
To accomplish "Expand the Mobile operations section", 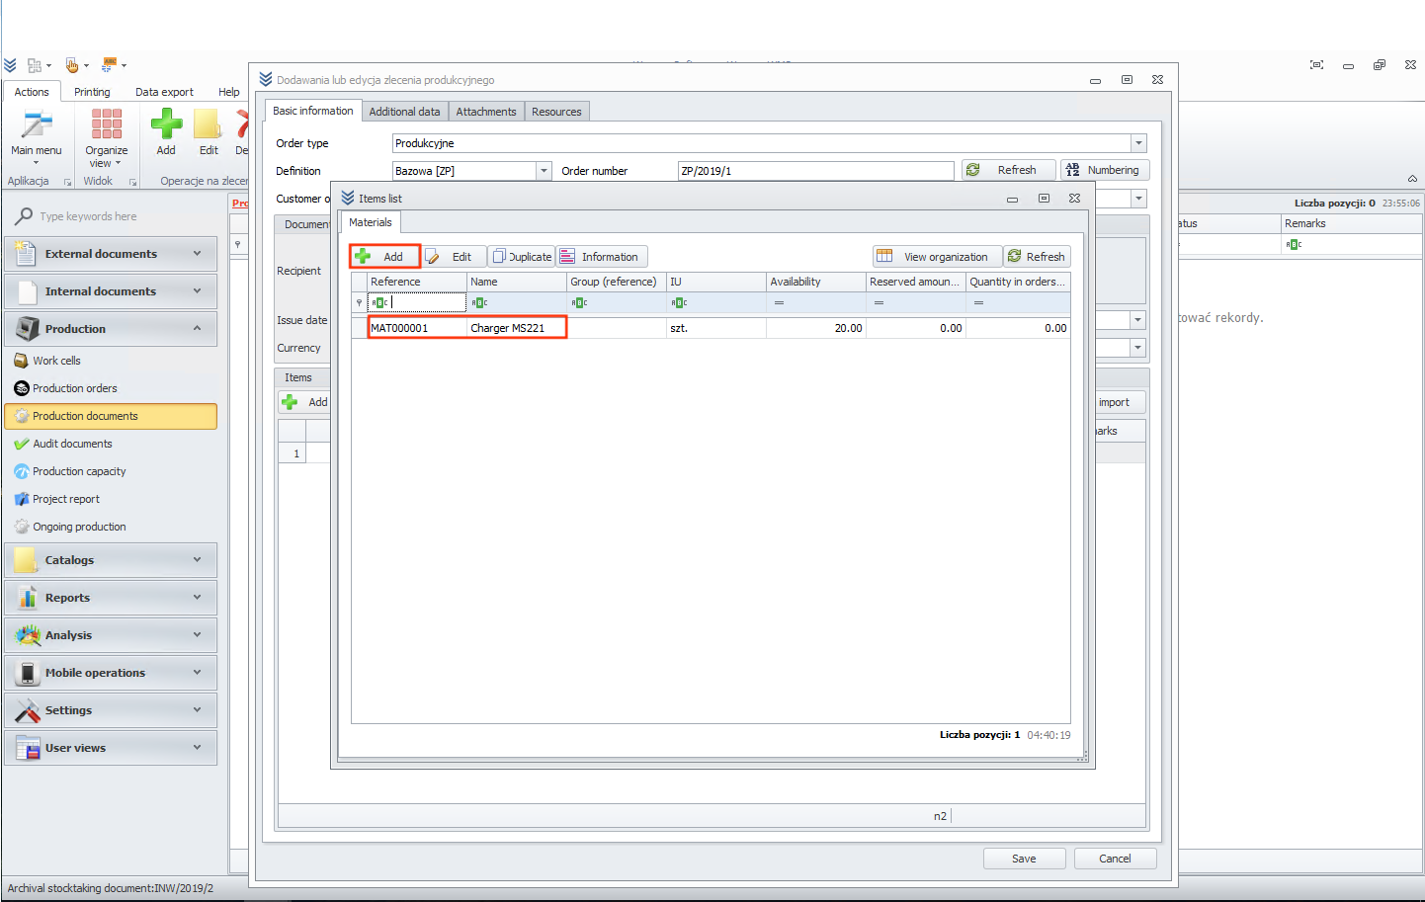I will [111, 673].
